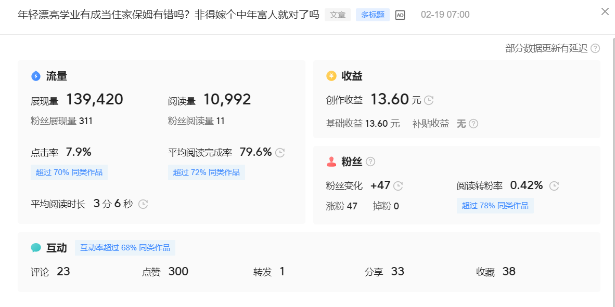Image resolution: width=615 pixels, height=307 pixels.
Task: Click the 超过 78% 同类作品 badge
Action: coord(495,206)
